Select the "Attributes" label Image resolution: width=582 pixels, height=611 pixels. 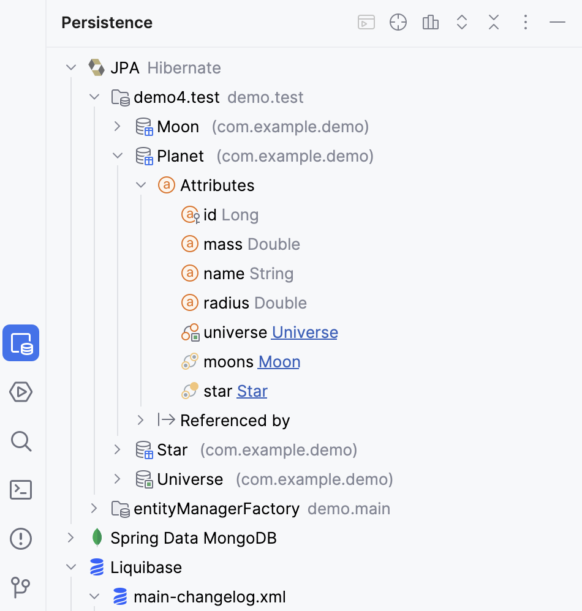pos(217,186)
